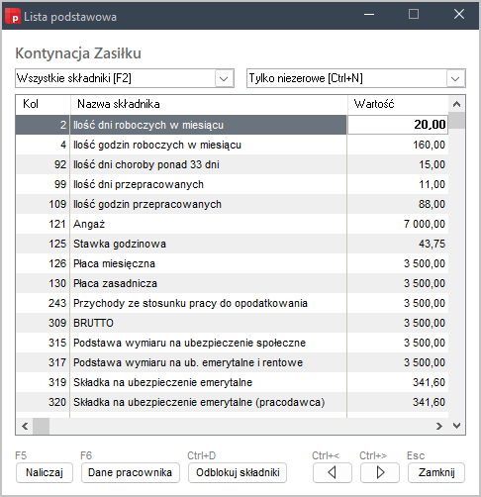Close the Lista podstawowa window

pyautogui.click(x=459, y=14)
